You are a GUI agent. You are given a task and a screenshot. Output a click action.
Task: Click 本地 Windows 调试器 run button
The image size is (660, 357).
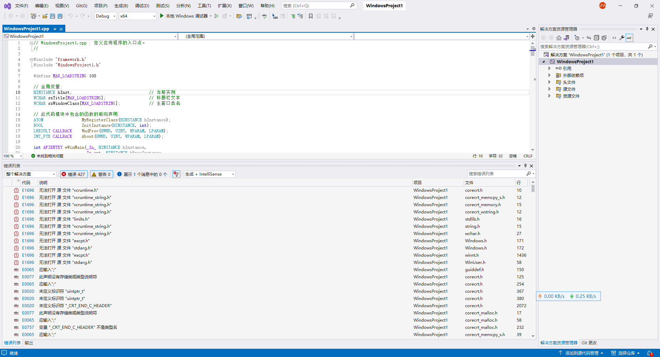(x=184, y=16)
